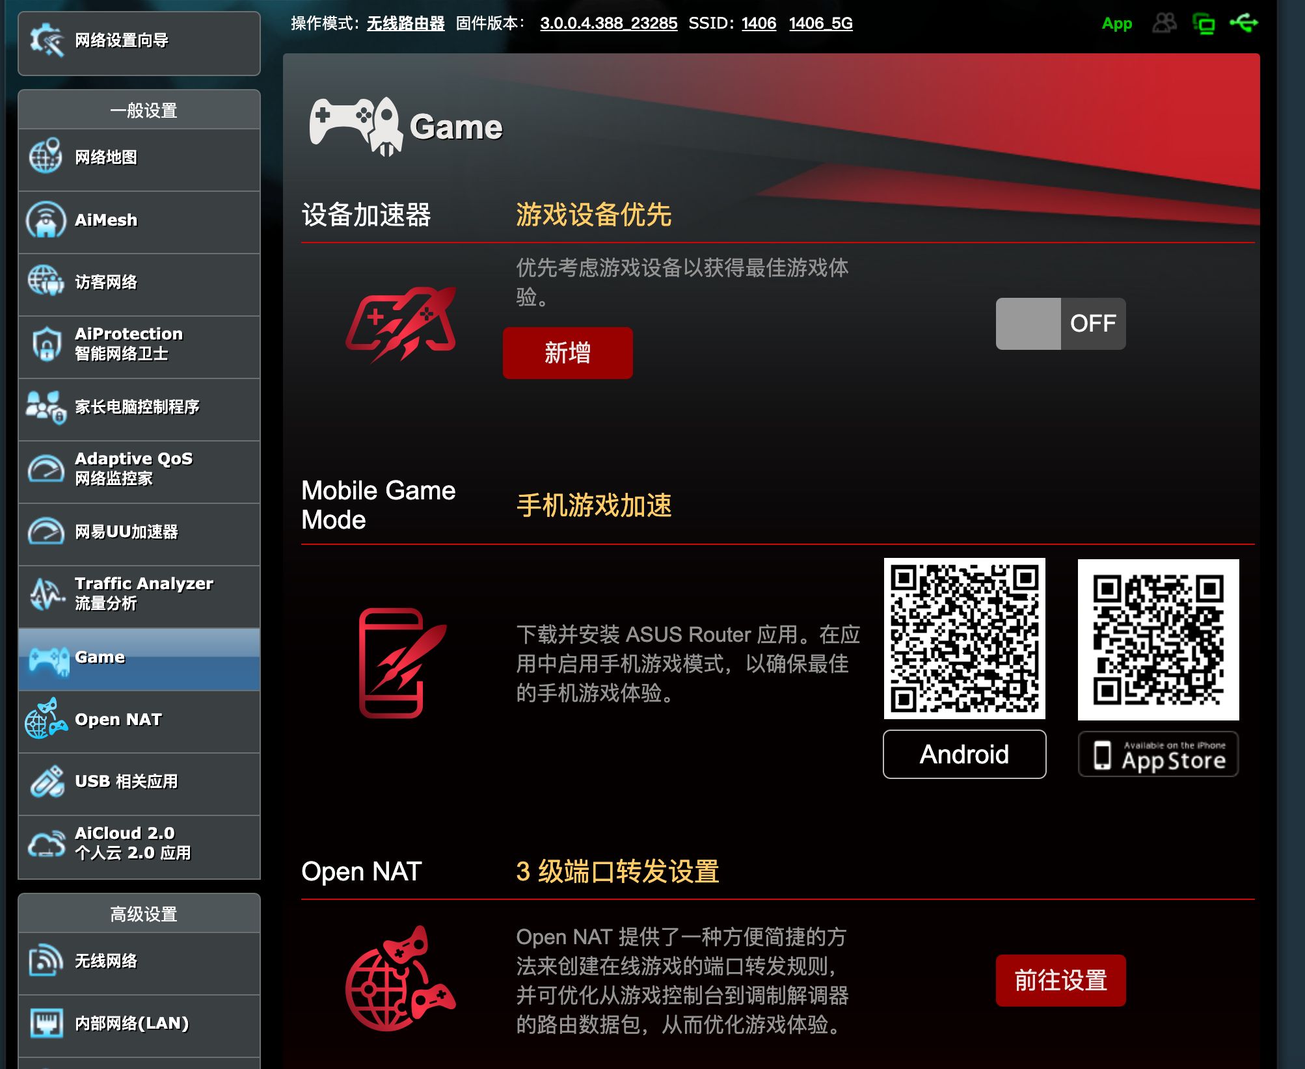Click the AiProtection shield icon

46,344
